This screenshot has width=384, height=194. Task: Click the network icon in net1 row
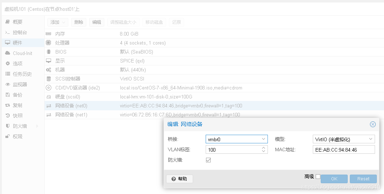click(x=49, y=115)
